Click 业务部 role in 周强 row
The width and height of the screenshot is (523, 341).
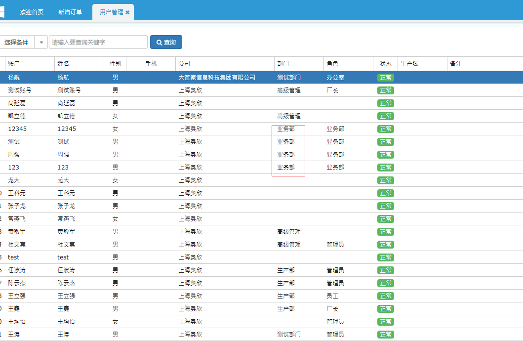(335, 155)
